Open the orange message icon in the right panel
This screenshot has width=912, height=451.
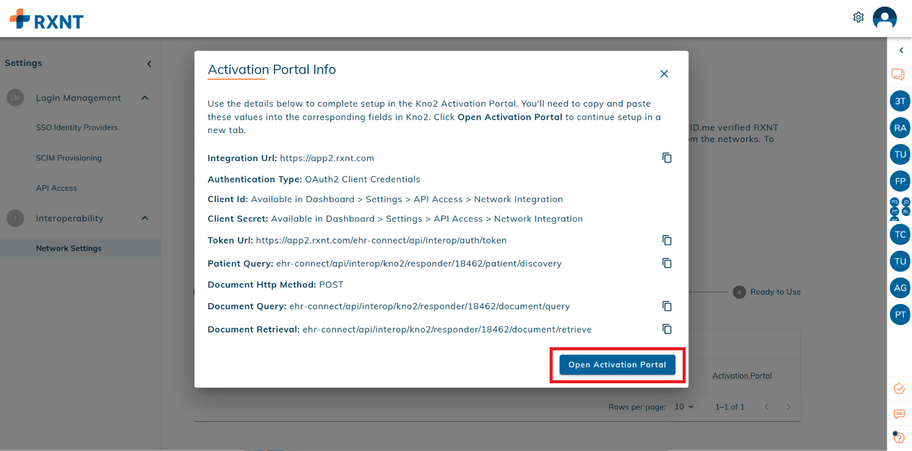pyautogui.click(x=899, y=414)
